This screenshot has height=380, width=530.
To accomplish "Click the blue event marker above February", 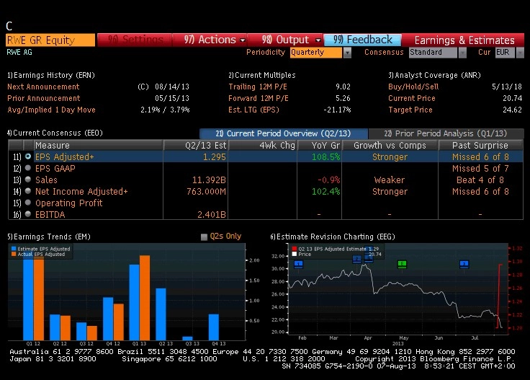I will [298, 264].
